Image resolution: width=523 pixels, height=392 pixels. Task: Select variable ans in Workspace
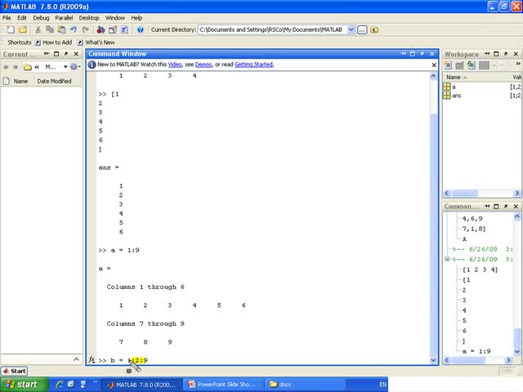tap(481, 96)
